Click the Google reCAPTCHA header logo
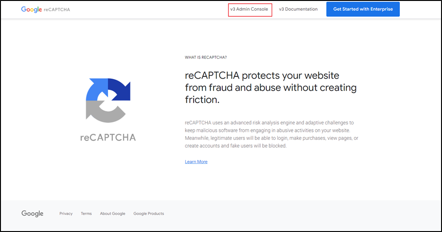This screenshot has width=442, height=232. (x=46, y=9)
